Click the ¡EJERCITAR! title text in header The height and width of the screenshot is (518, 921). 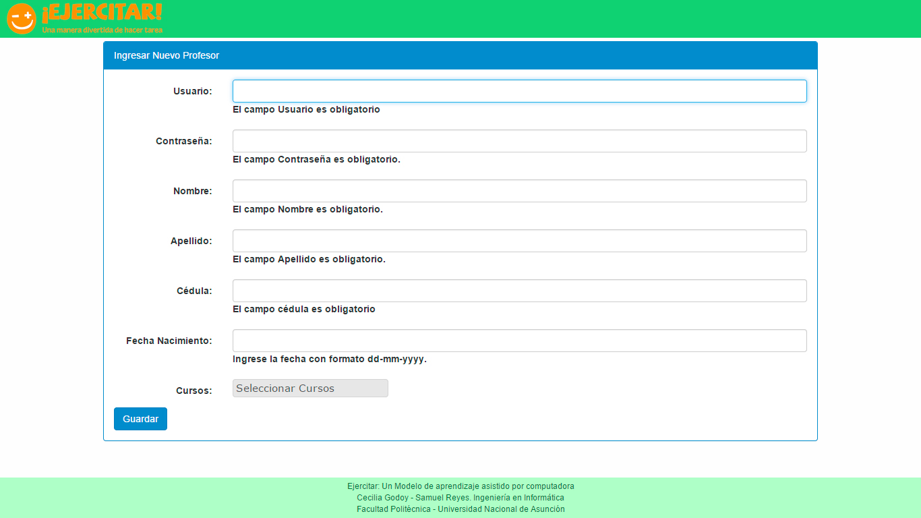click(x=102, y=13)
